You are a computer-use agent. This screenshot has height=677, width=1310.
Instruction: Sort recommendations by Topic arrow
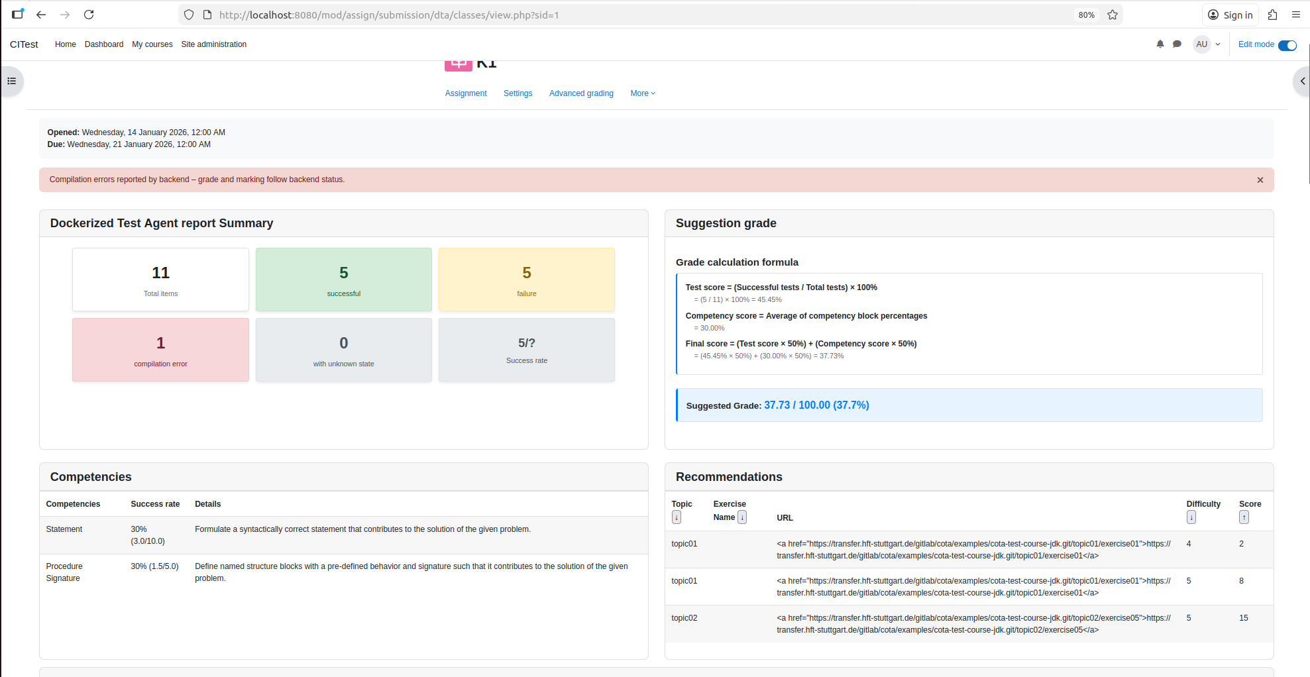click(676, 517)
